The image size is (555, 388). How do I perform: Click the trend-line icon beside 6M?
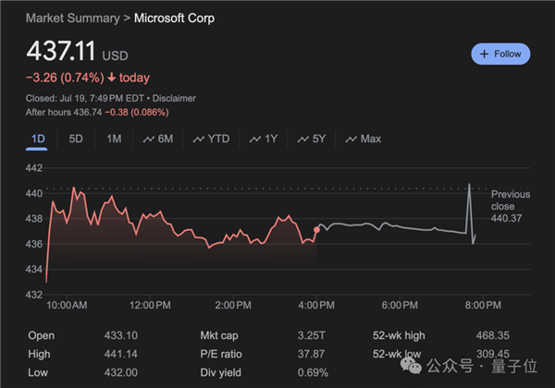point(148,139)
